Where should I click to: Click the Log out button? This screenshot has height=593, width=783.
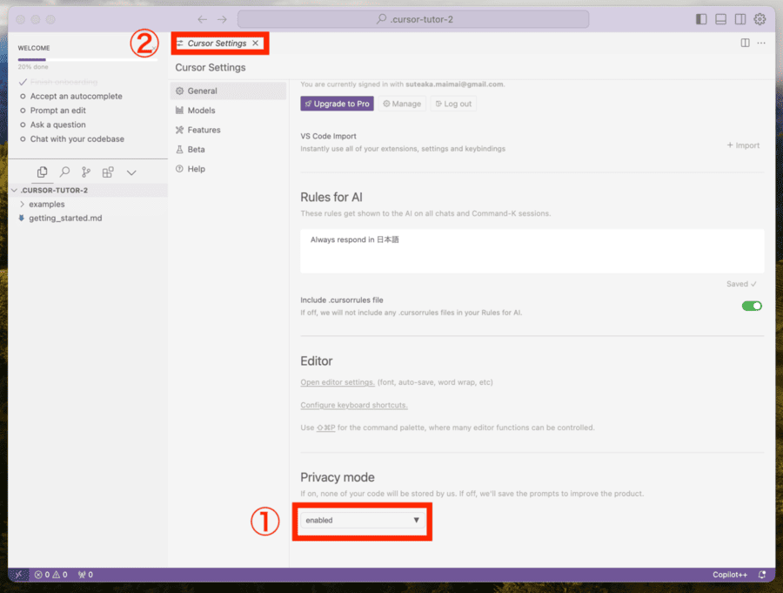tap(453, 104)
